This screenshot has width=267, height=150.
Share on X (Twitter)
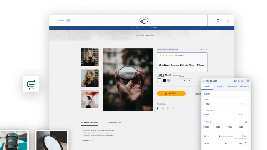tap(163, 108)
